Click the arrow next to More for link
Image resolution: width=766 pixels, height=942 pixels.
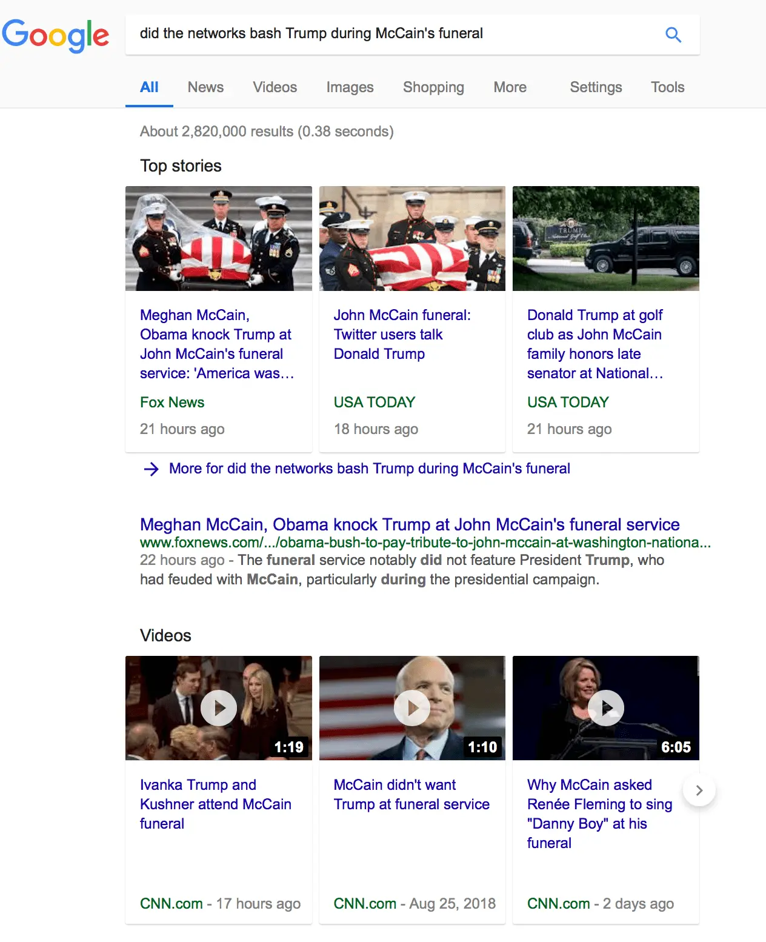point(150,469)
